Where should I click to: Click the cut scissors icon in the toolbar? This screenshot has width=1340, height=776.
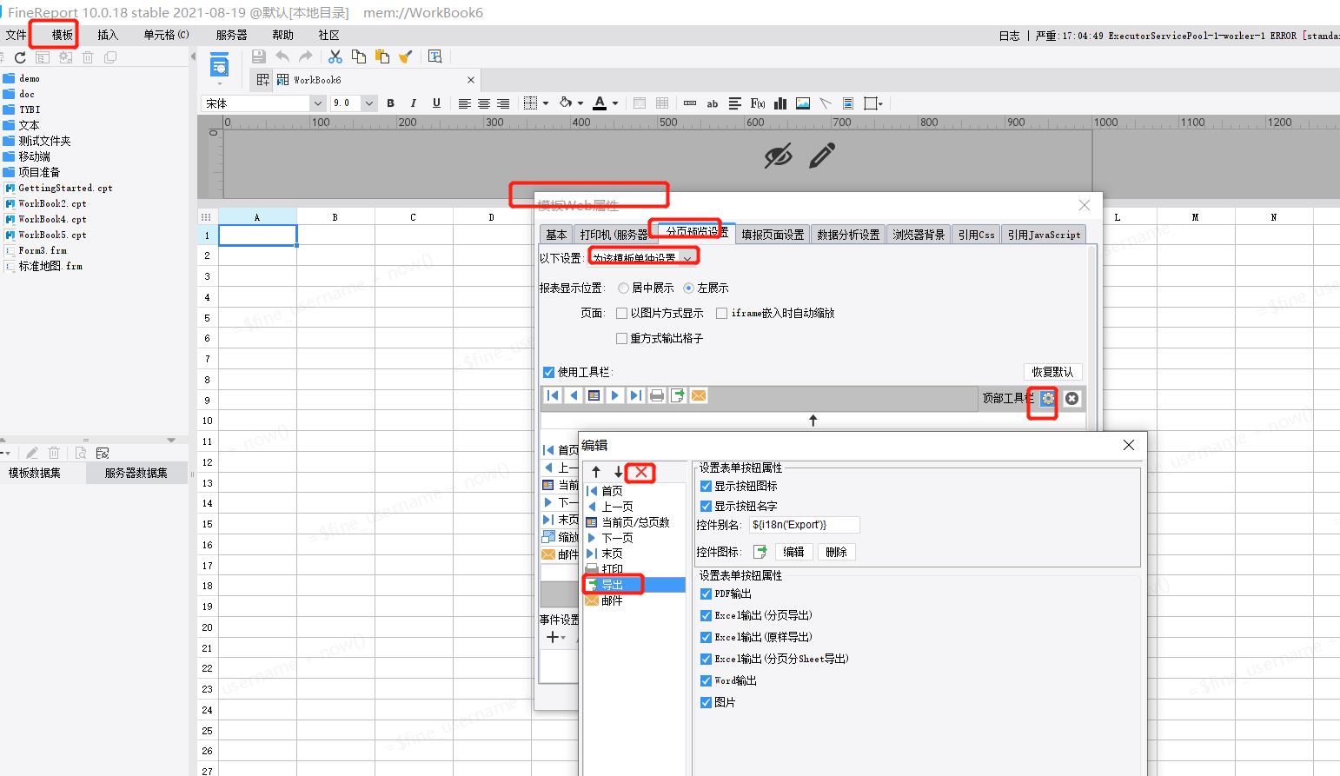(x=335, y=56)
